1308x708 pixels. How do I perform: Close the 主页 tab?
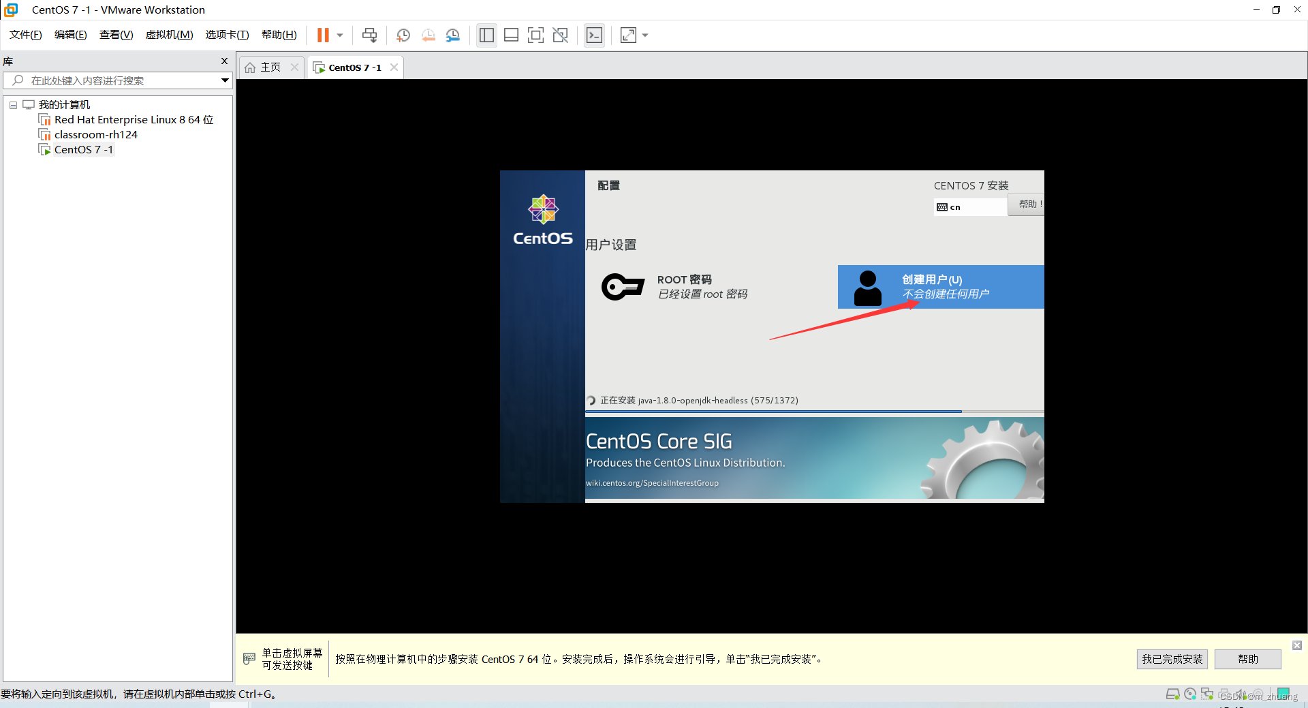coord(294,67)
